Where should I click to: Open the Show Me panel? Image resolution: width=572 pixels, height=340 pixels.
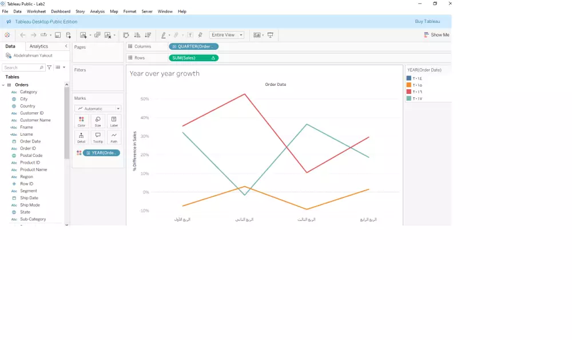click(436, 35)
